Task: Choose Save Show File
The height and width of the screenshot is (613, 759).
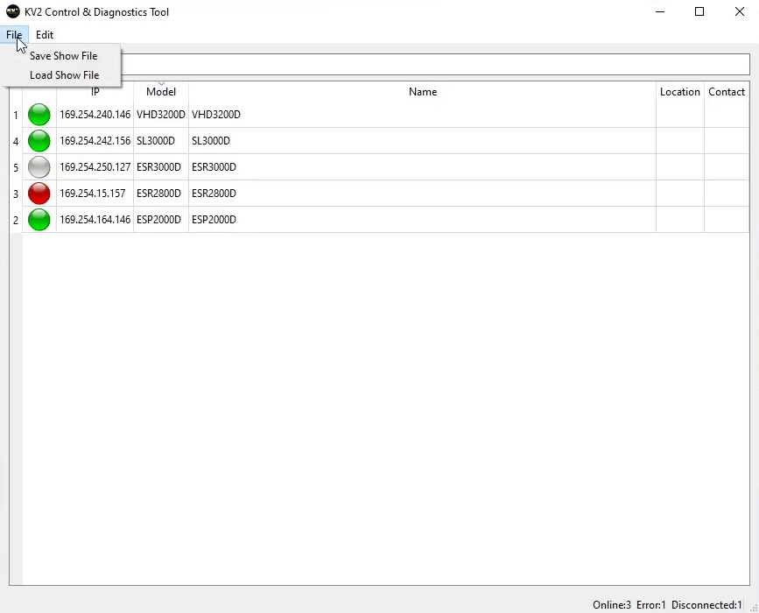Action: pos(63,56)
